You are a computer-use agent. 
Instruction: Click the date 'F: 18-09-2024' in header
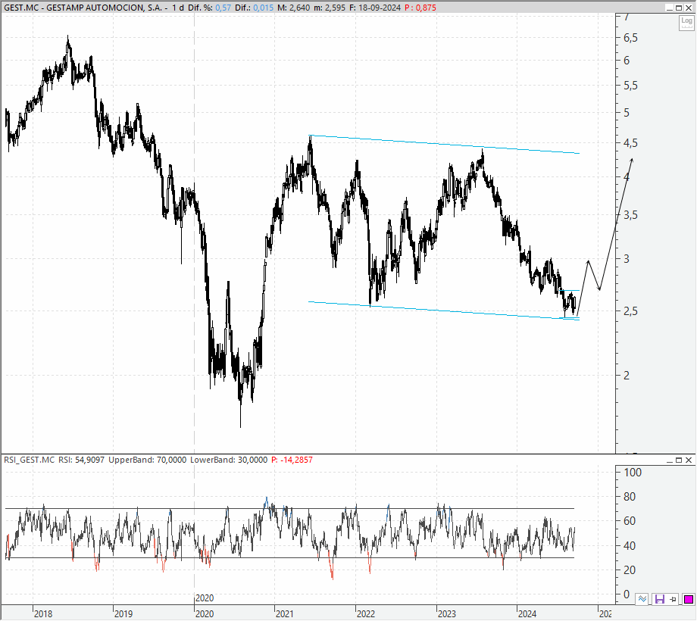(x=375, y=8)
